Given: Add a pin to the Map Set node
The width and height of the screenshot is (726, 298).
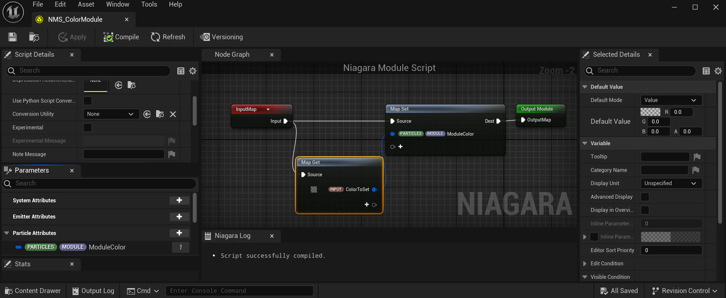Looking at the screenshot, I should click(x=400, y=147).
